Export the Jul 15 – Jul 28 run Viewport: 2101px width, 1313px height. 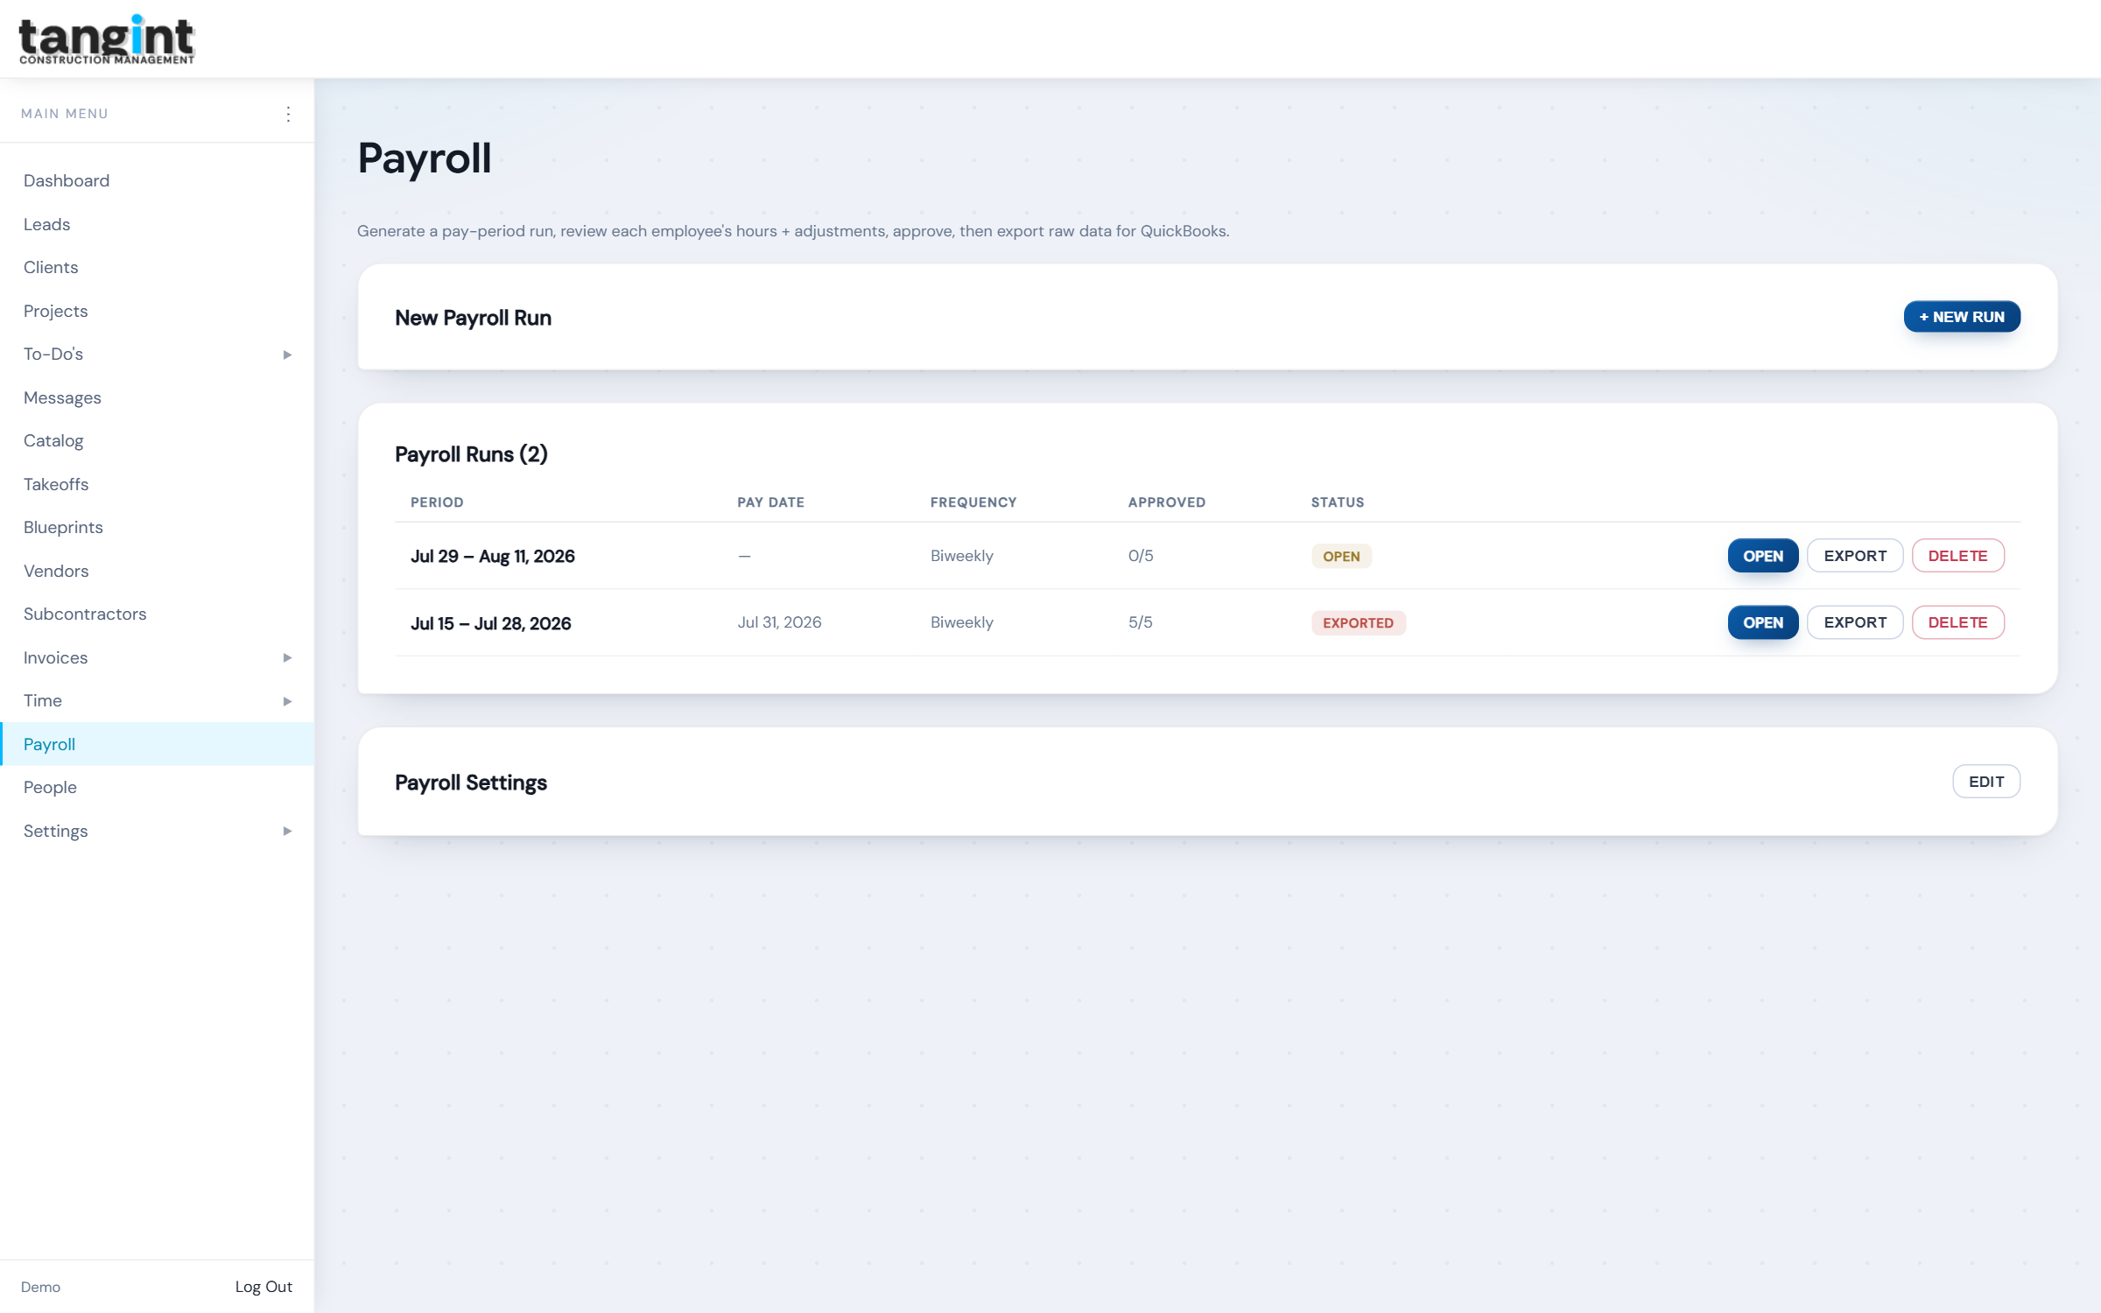coord(1855,622)
